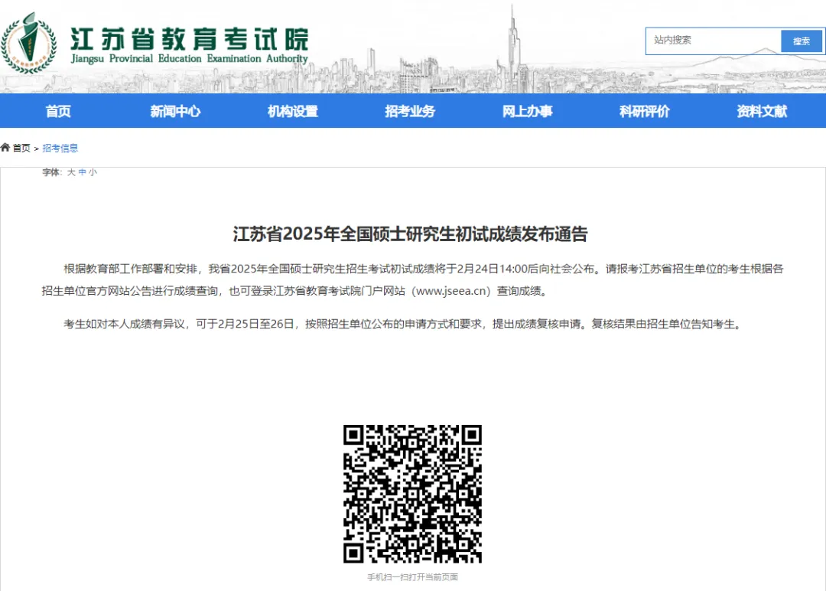This screenshot has width=826, height=591.
Task: Open the 首页 navigation menu item
Action: click(58, 111)
